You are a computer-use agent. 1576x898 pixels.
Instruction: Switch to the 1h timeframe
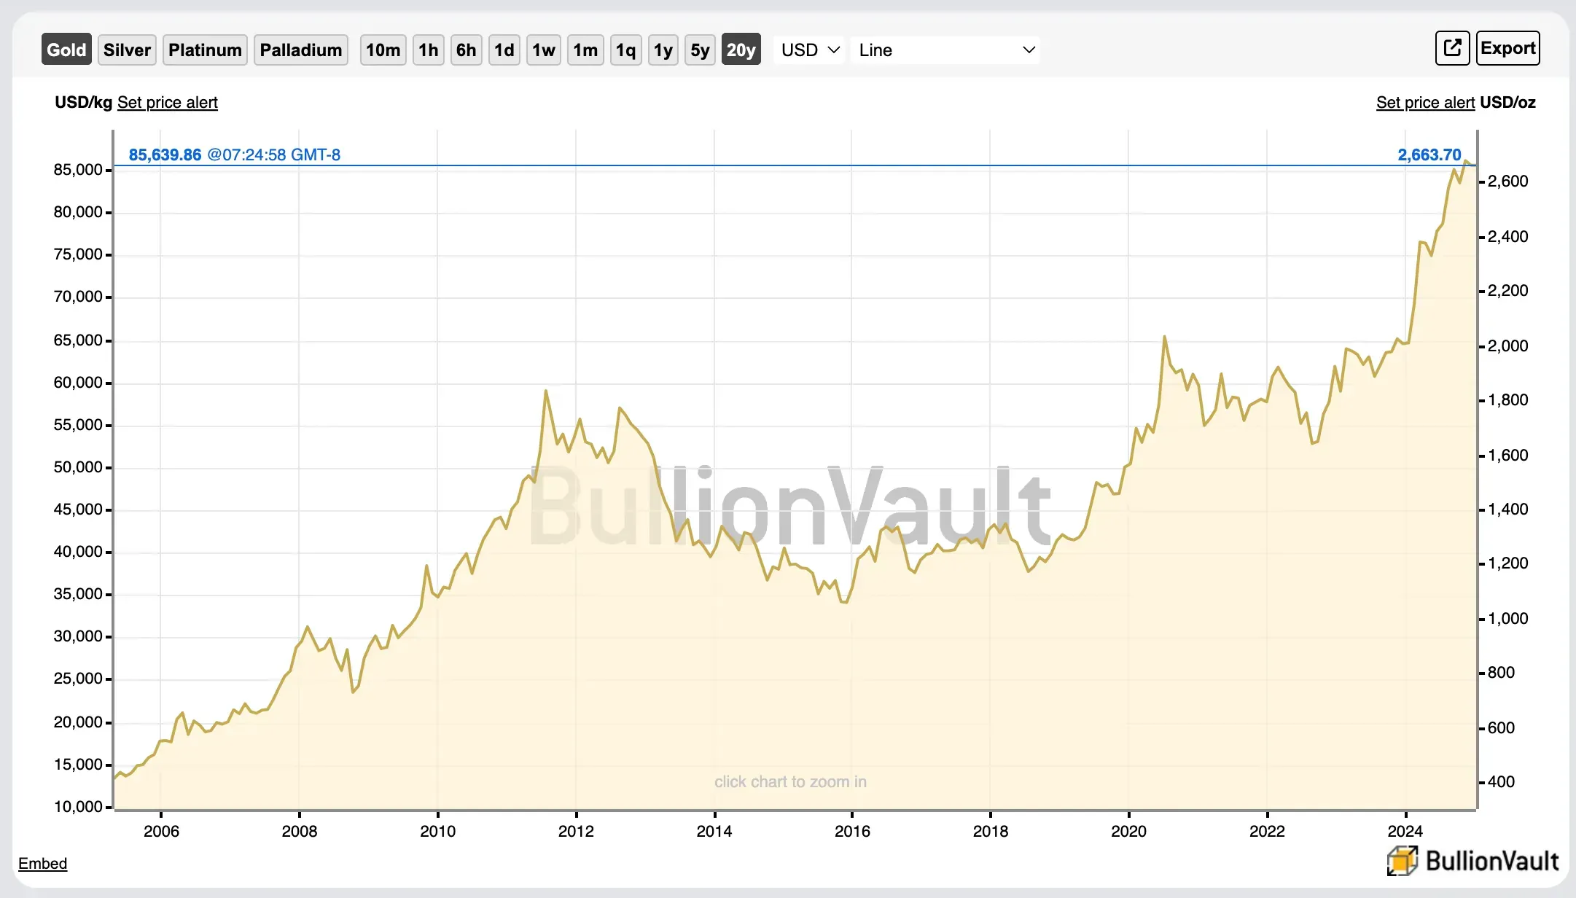click(428, 50)
